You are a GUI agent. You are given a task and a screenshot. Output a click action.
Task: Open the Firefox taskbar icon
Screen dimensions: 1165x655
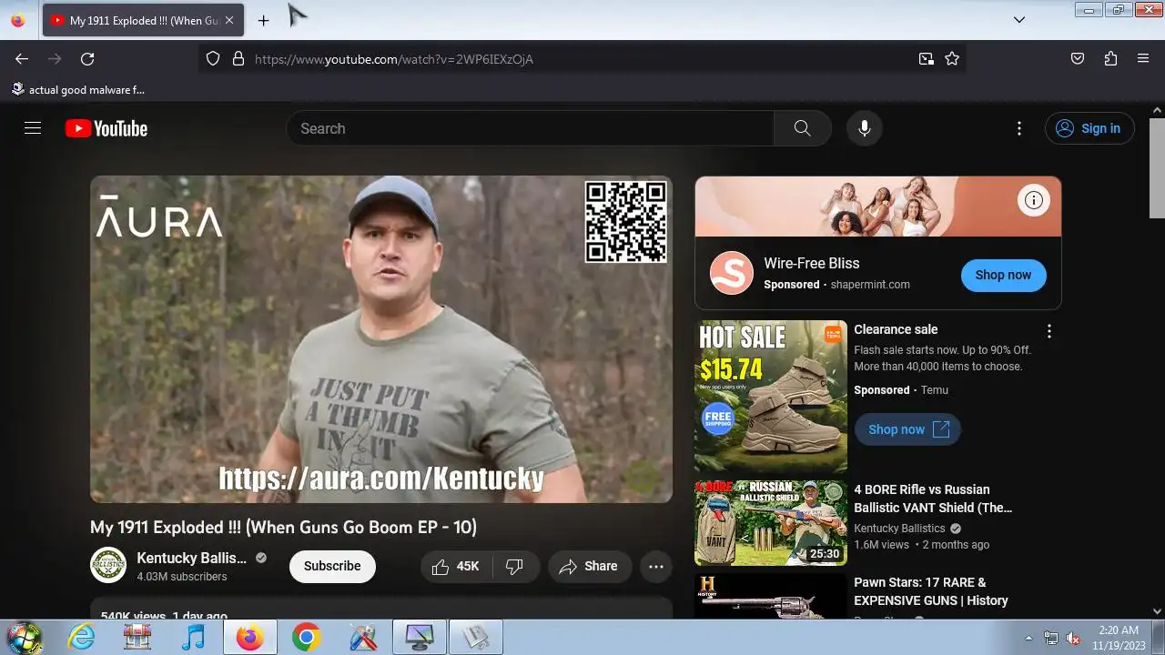[x=249, y=637]
